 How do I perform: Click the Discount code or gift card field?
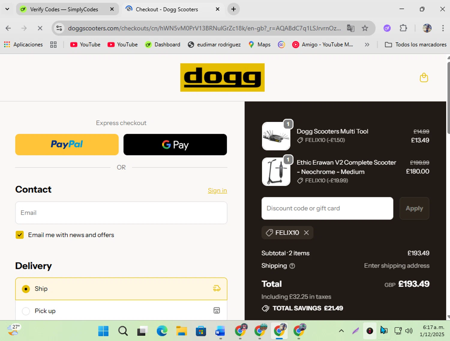click(x=327, y=208)
